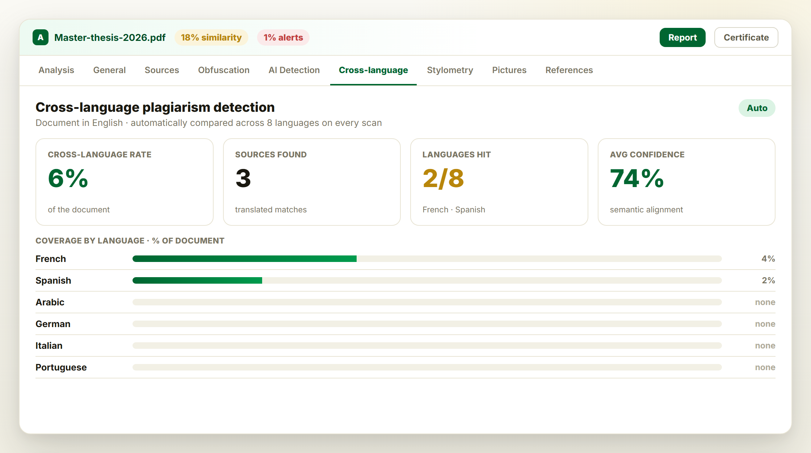Open the Sources tab
The width and height of the screenshot is (811, 453).
[162, 70]
